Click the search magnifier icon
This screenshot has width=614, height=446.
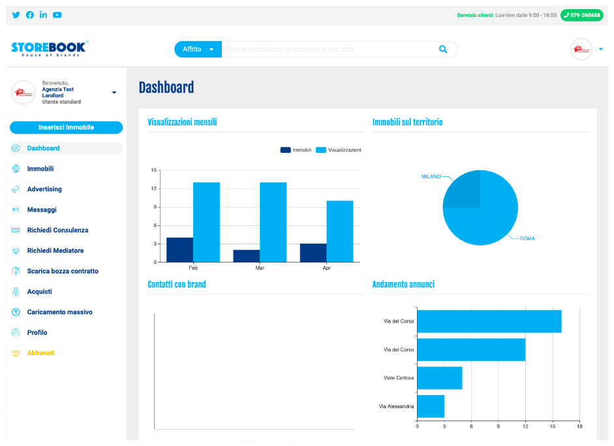click(443, 50)
